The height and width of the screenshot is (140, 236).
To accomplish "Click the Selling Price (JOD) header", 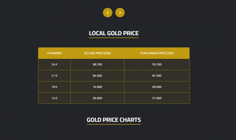I will pos(97,53).
